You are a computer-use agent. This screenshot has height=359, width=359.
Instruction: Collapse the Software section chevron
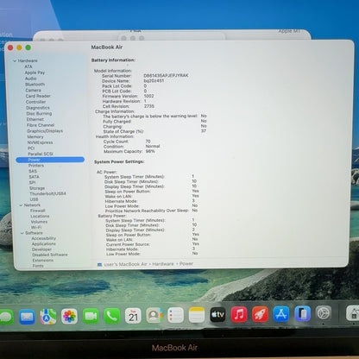tap(22, 233)
